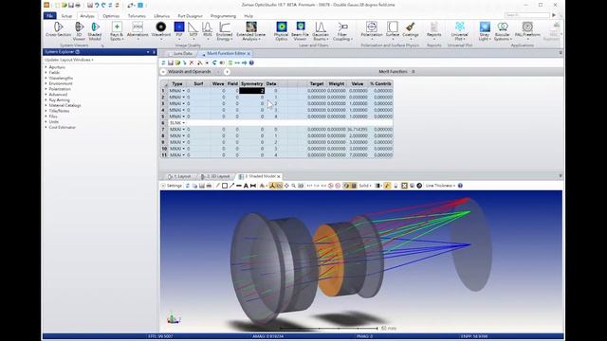Click the search field in the title area
Image resolution: width=607 pixels, height=341 pixels.
[x=527, y=15]
